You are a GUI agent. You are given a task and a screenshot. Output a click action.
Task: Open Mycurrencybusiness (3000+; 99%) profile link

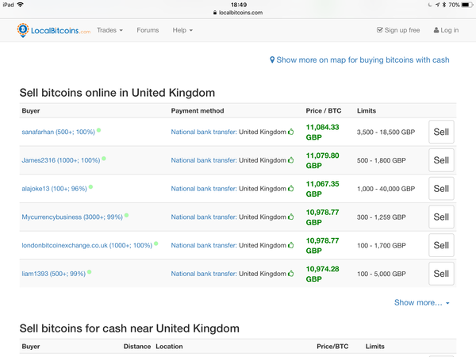72,217
